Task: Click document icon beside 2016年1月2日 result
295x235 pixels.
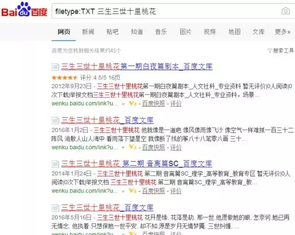Action: (x=55, y=121)
